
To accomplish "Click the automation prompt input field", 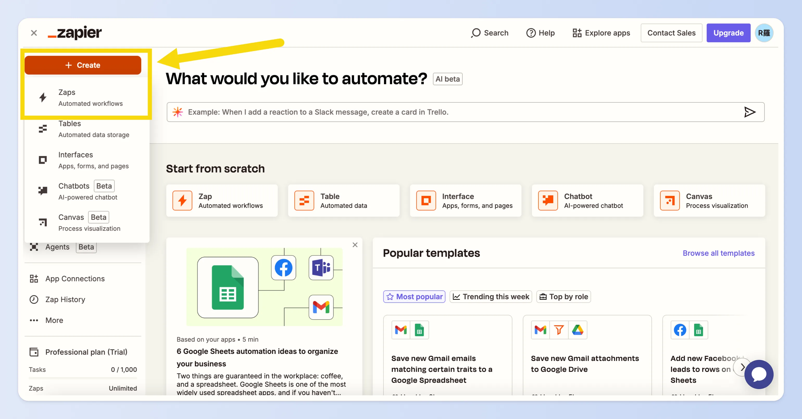I will (x=466, y=112).
